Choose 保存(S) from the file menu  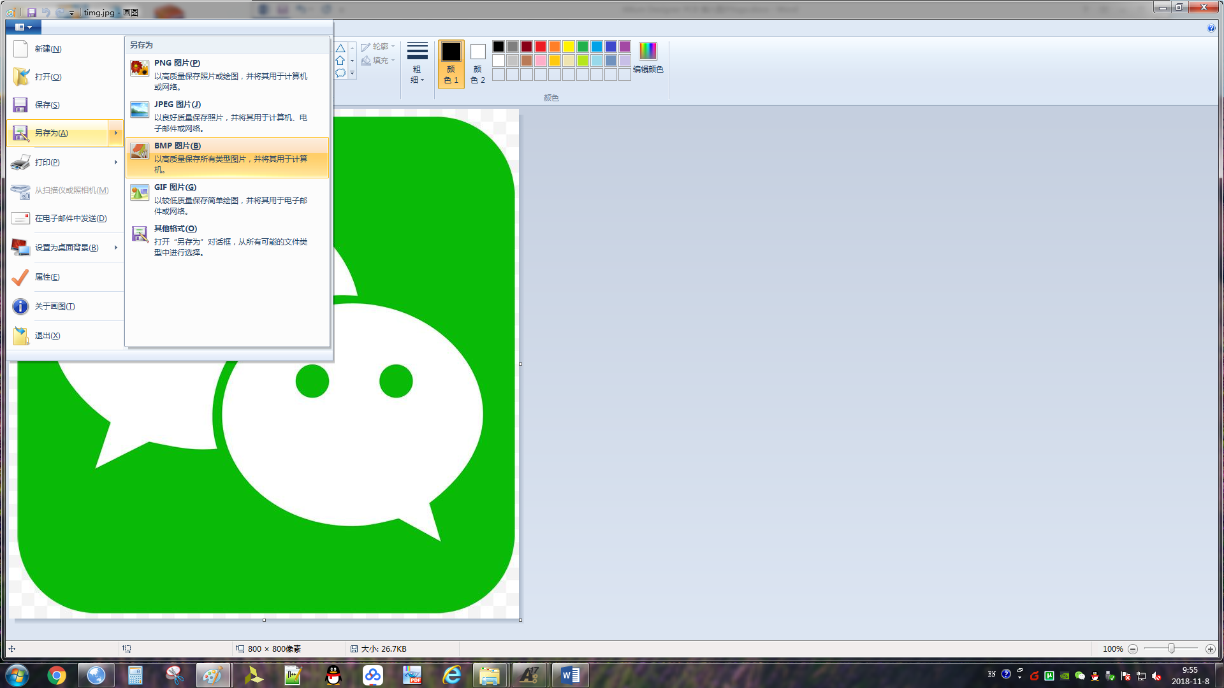click(65, 105)
